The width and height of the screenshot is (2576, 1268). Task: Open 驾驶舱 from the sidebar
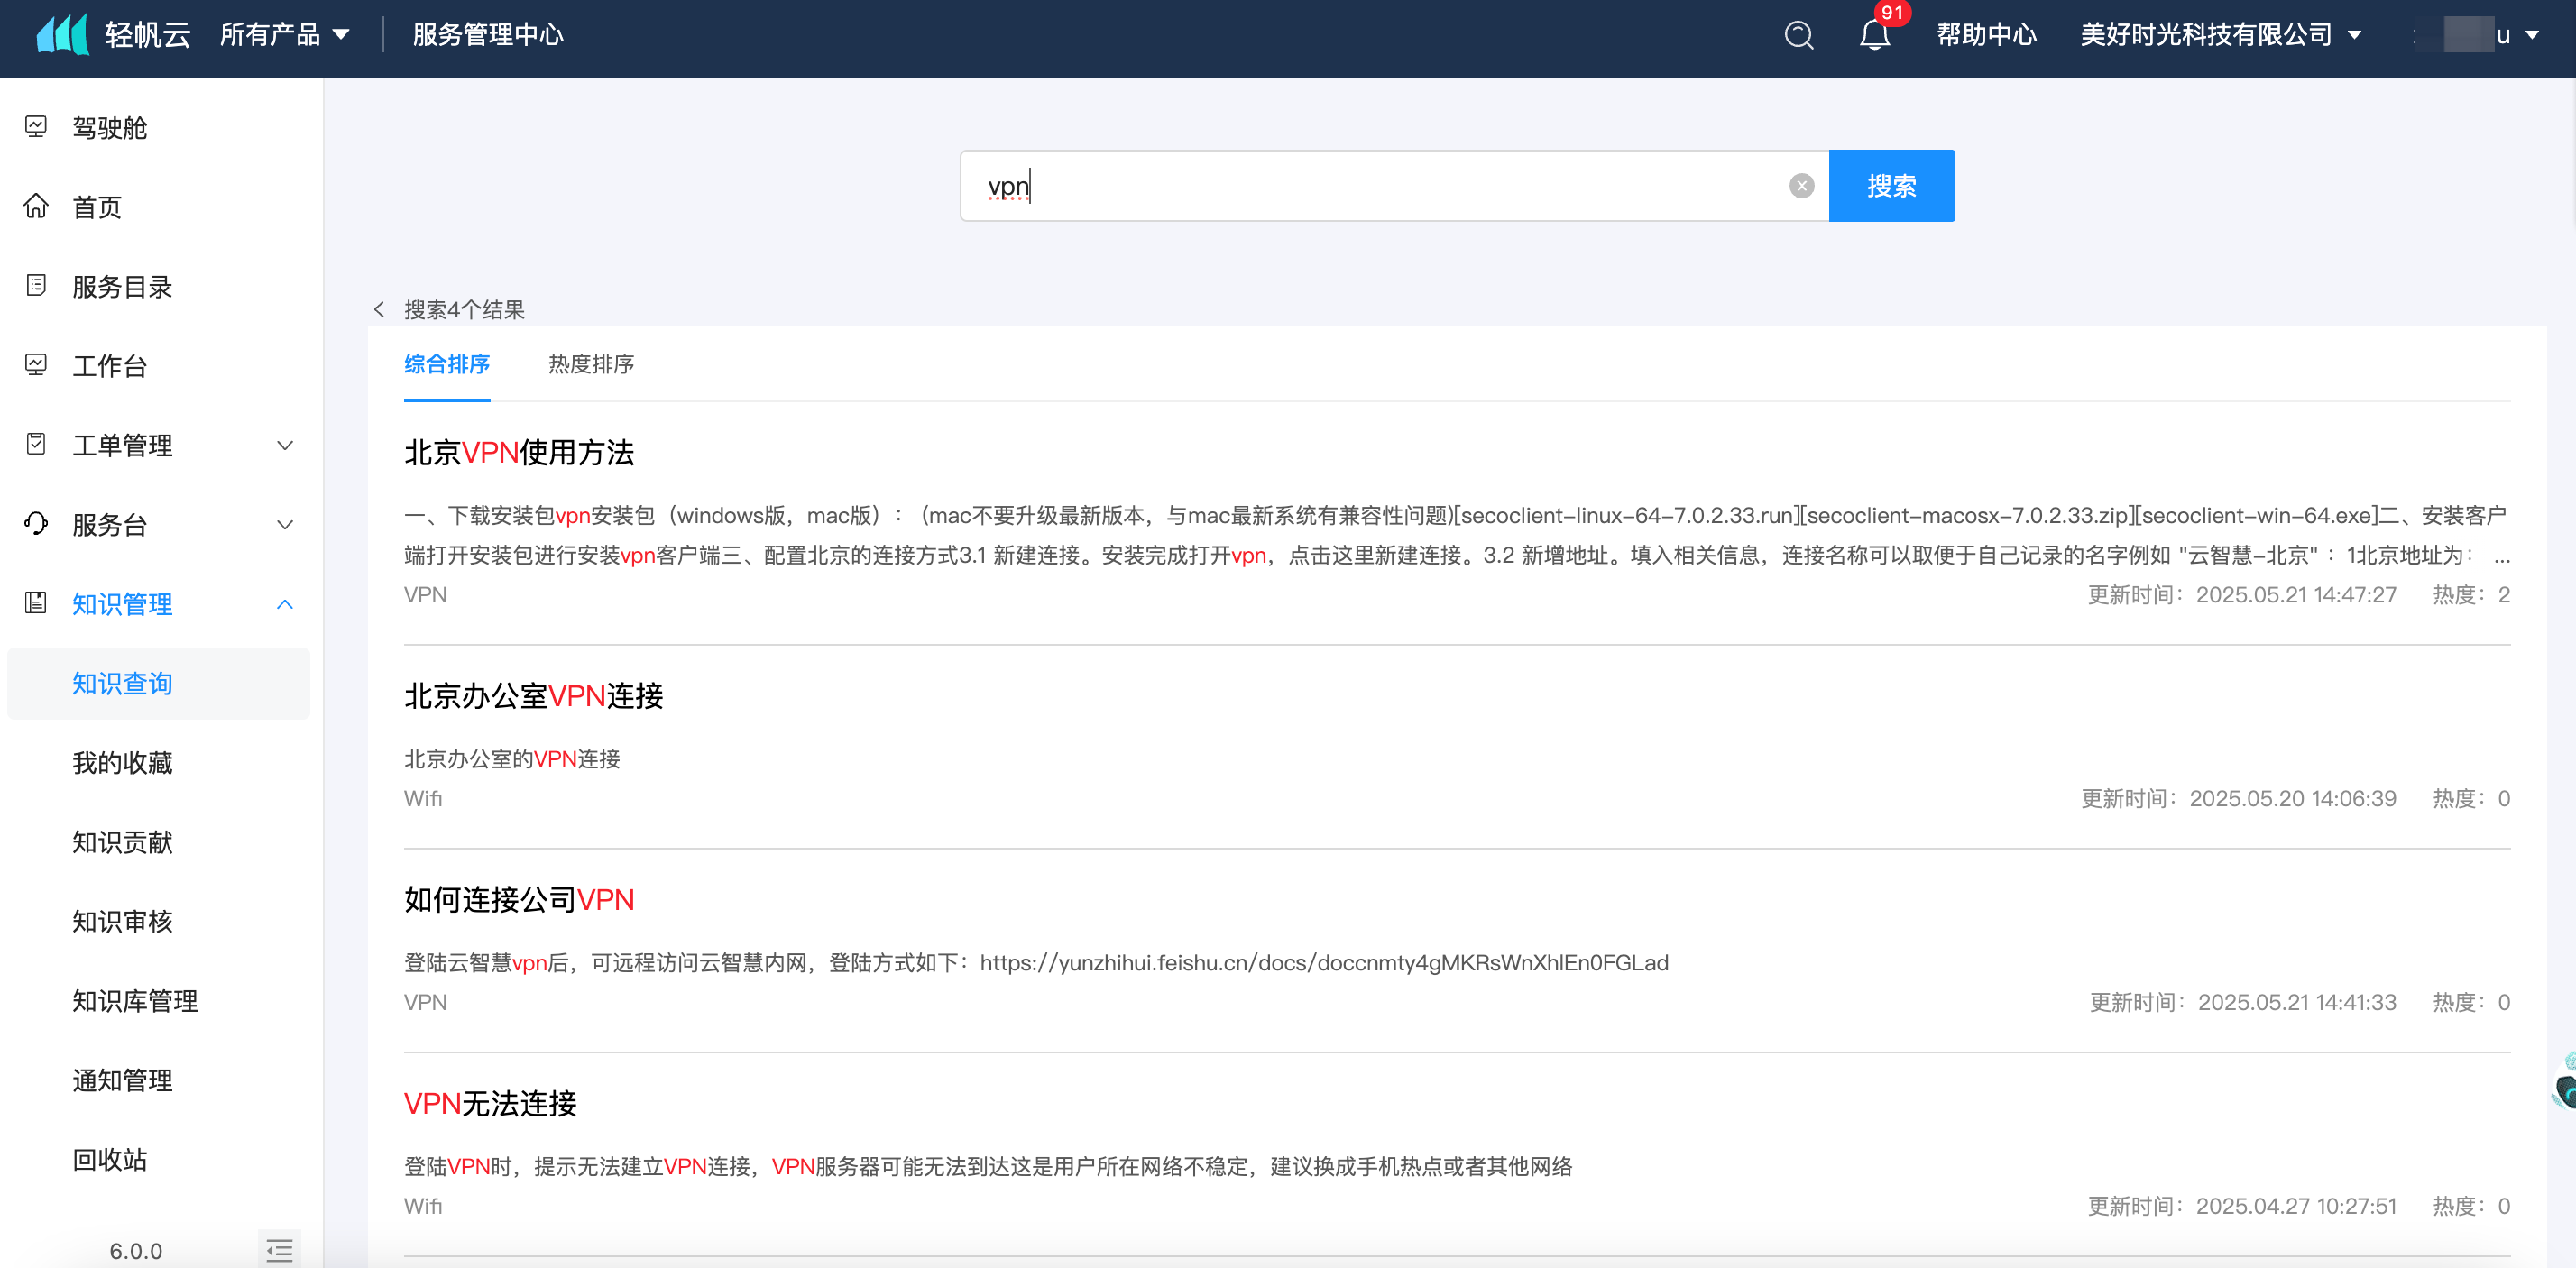click(109, 128)
